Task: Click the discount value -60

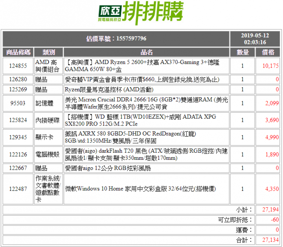Action: click(275, 220)
